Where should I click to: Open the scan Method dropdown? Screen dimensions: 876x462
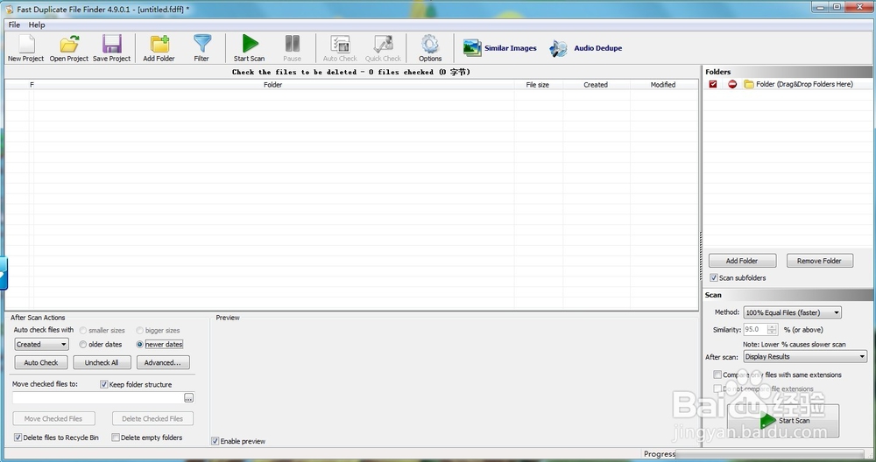(x=792, y=312)
